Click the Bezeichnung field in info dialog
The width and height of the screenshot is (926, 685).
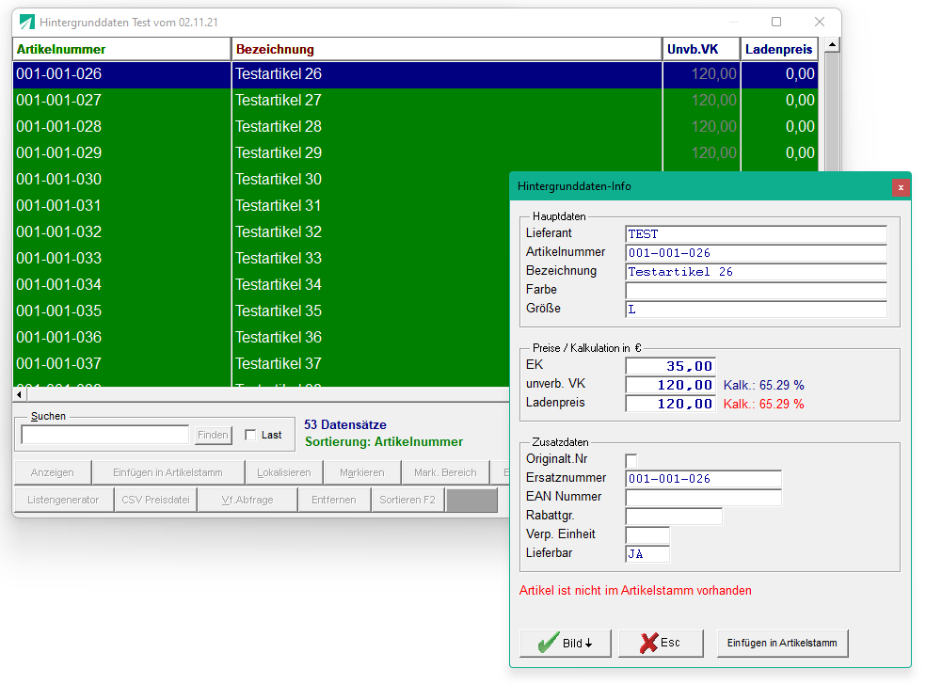[x=756, y=272]
